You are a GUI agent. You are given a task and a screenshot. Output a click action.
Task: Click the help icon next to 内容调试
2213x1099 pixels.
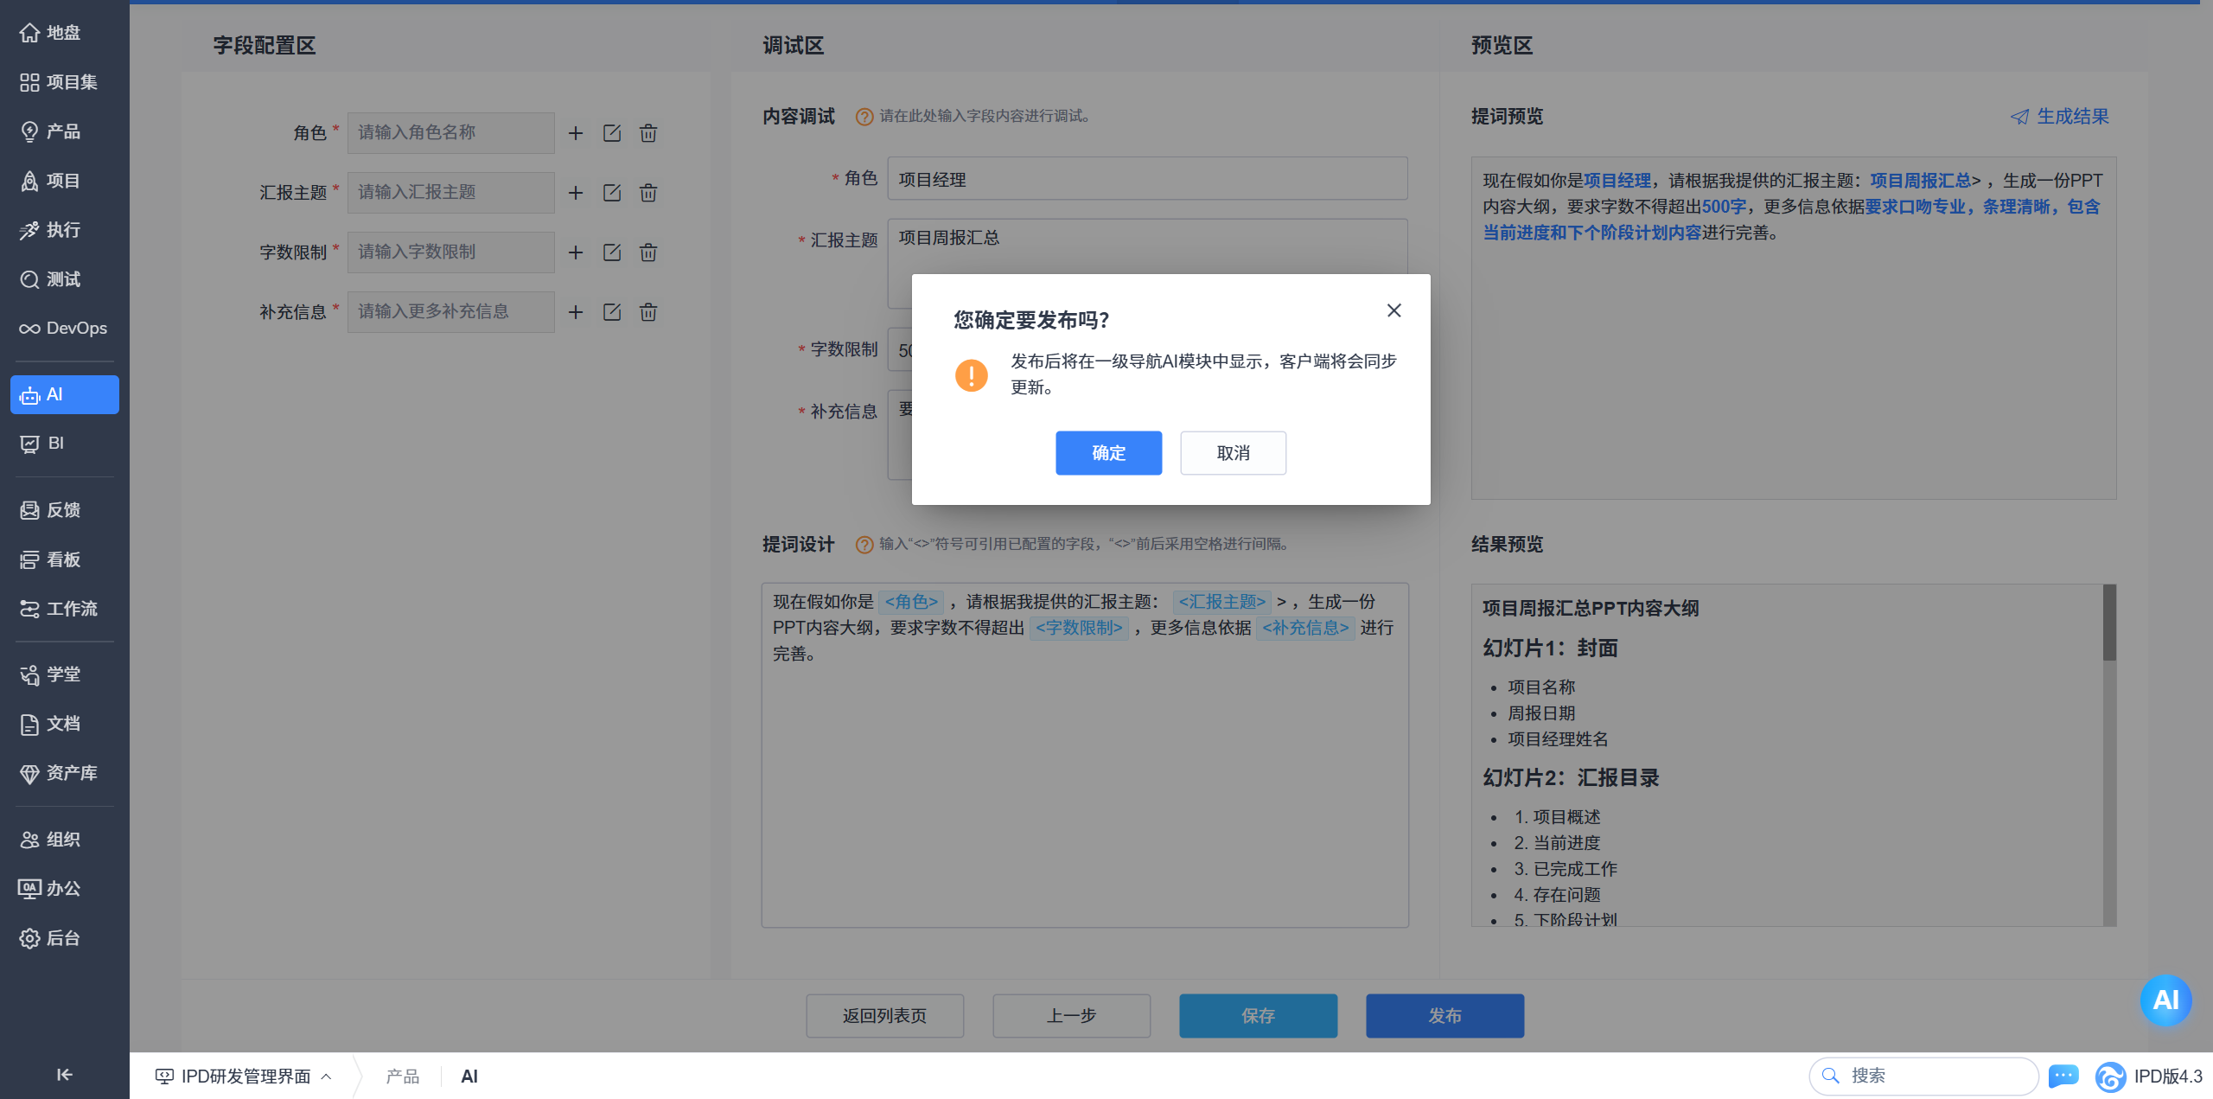(x=864, y=117)
